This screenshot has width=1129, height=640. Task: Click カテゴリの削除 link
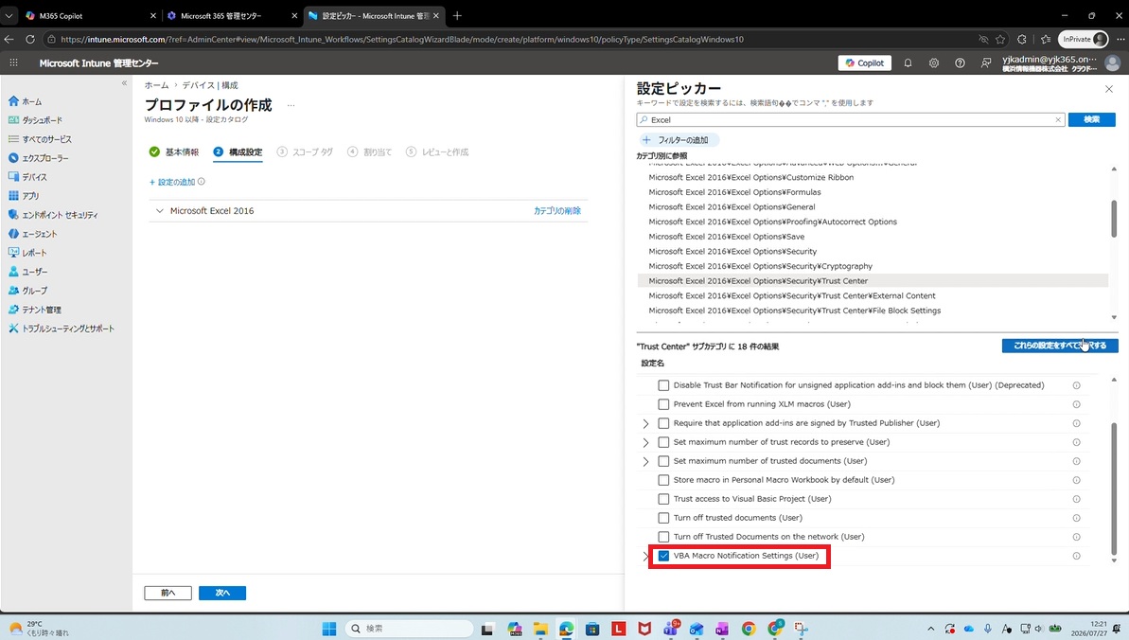[x=557, y=210]
